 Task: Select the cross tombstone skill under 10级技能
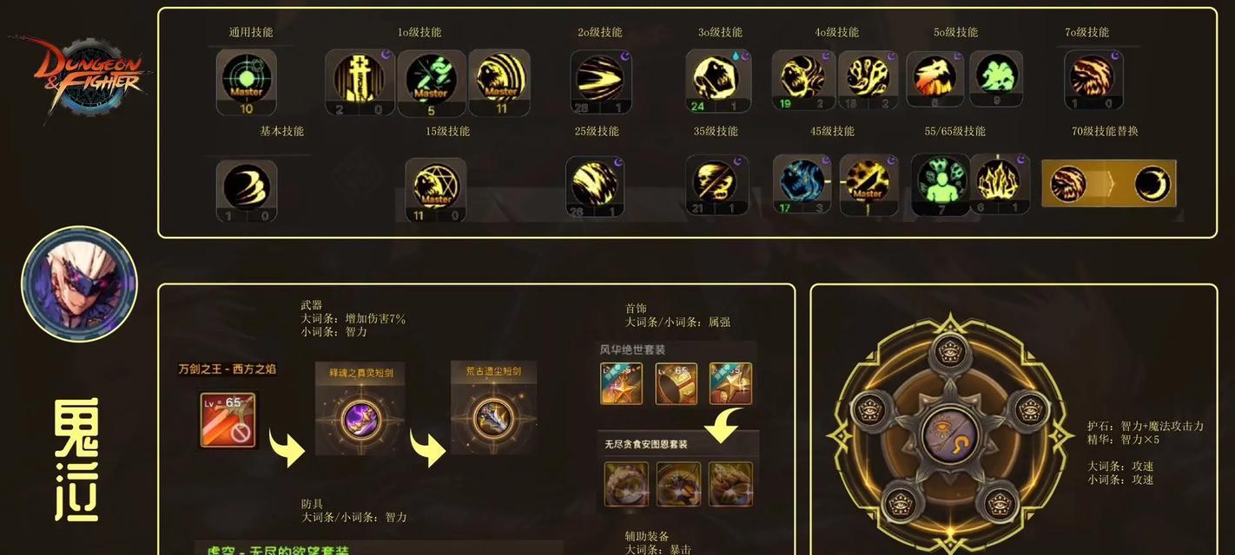point(360,82)
